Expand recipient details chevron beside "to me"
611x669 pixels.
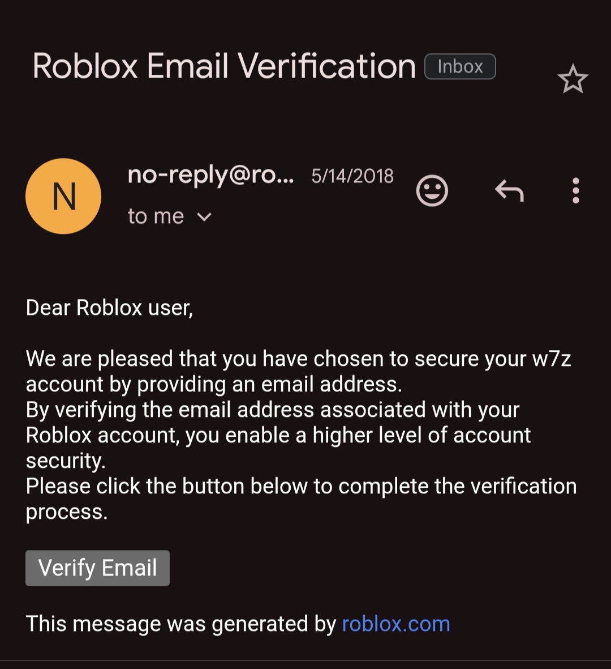click(x=204, y=217)
